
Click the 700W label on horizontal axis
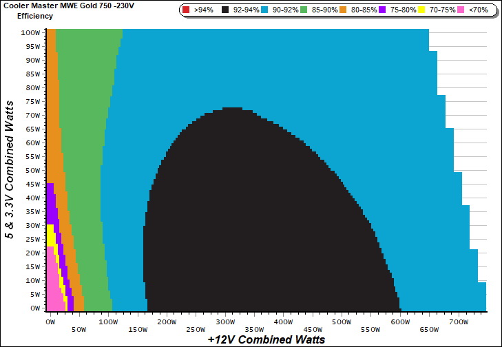[x=459, y=322]
